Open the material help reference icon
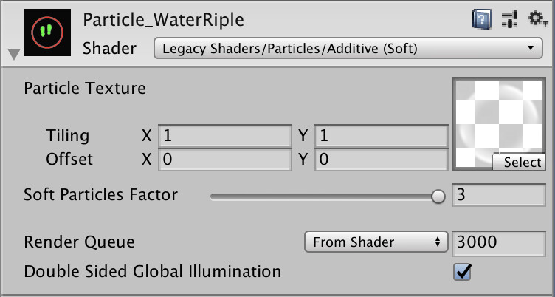 pyautogui.click(x=482, y=19)
